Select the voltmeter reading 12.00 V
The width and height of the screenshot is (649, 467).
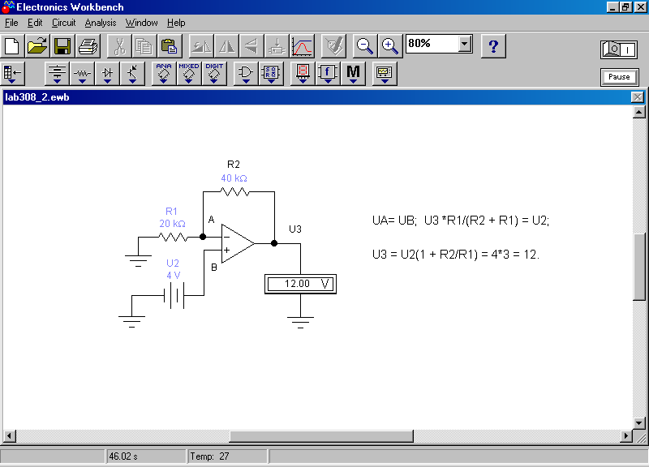300,284
